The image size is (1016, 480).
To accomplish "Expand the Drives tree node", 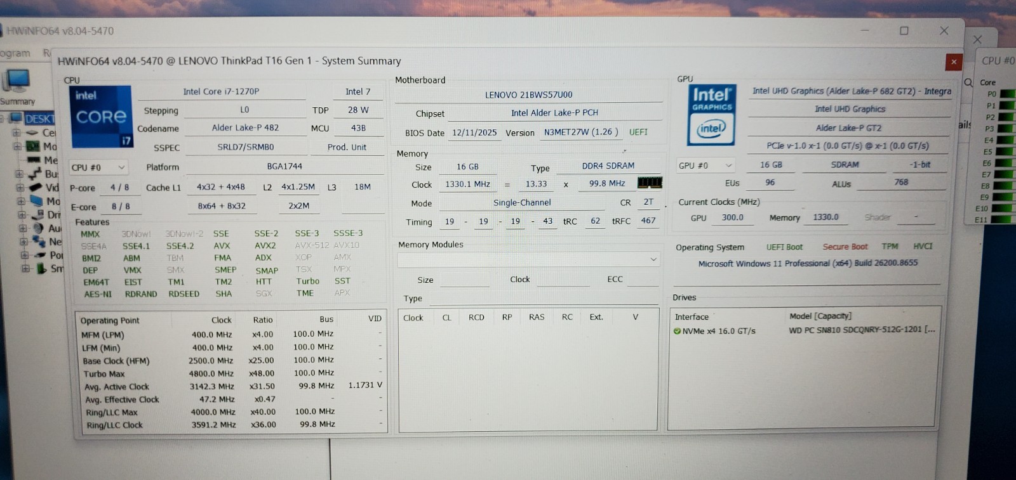I will click(x=22, y=214).
